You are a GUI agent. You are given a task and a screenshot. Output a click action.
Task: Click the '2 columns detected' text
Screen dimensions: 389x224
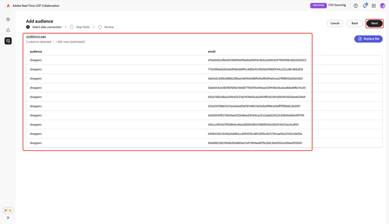tap(38, 42)
